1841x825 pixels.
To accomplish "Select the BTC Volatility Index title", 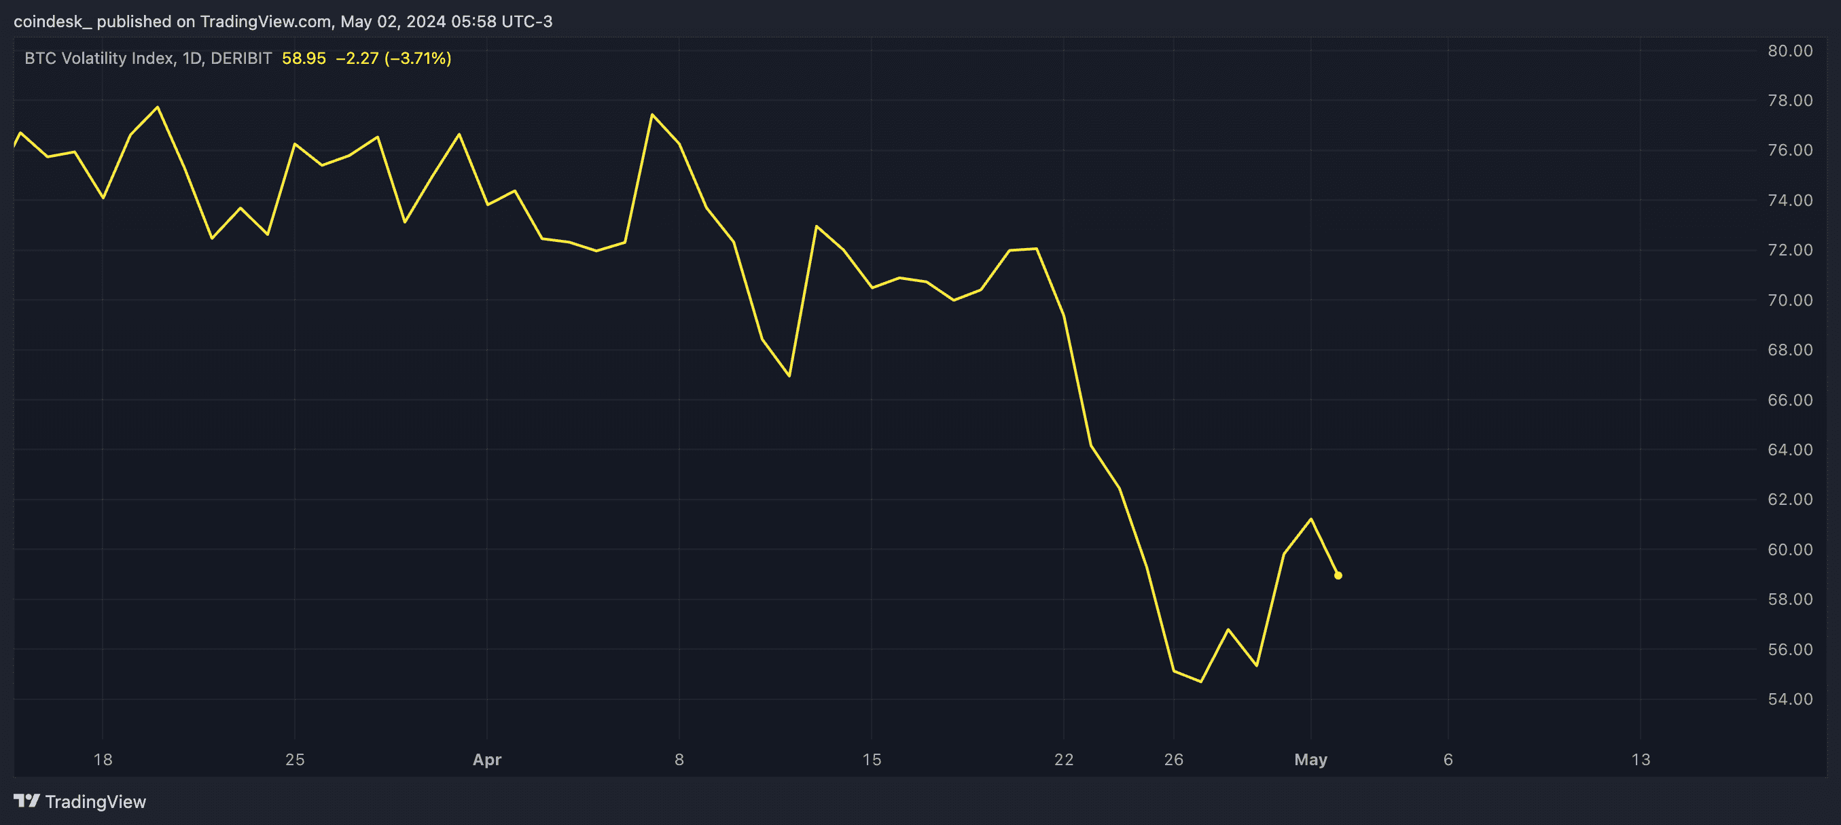I will (148, 58).
